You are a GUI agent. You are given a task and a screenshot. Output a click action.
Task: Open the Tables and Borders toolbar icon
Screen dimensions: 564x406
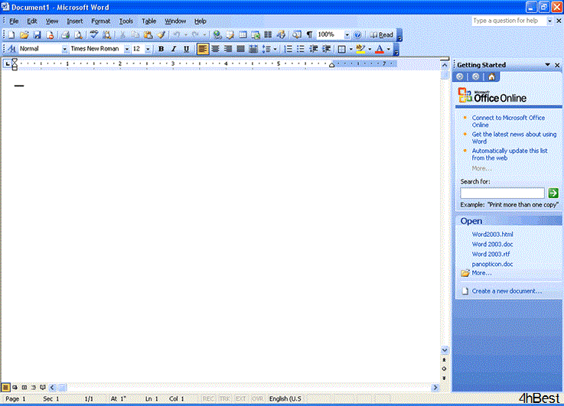(230, 35)
